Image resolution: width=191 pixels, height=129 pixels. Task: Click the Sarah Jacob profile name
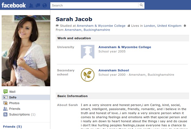[x=74, y=19]
